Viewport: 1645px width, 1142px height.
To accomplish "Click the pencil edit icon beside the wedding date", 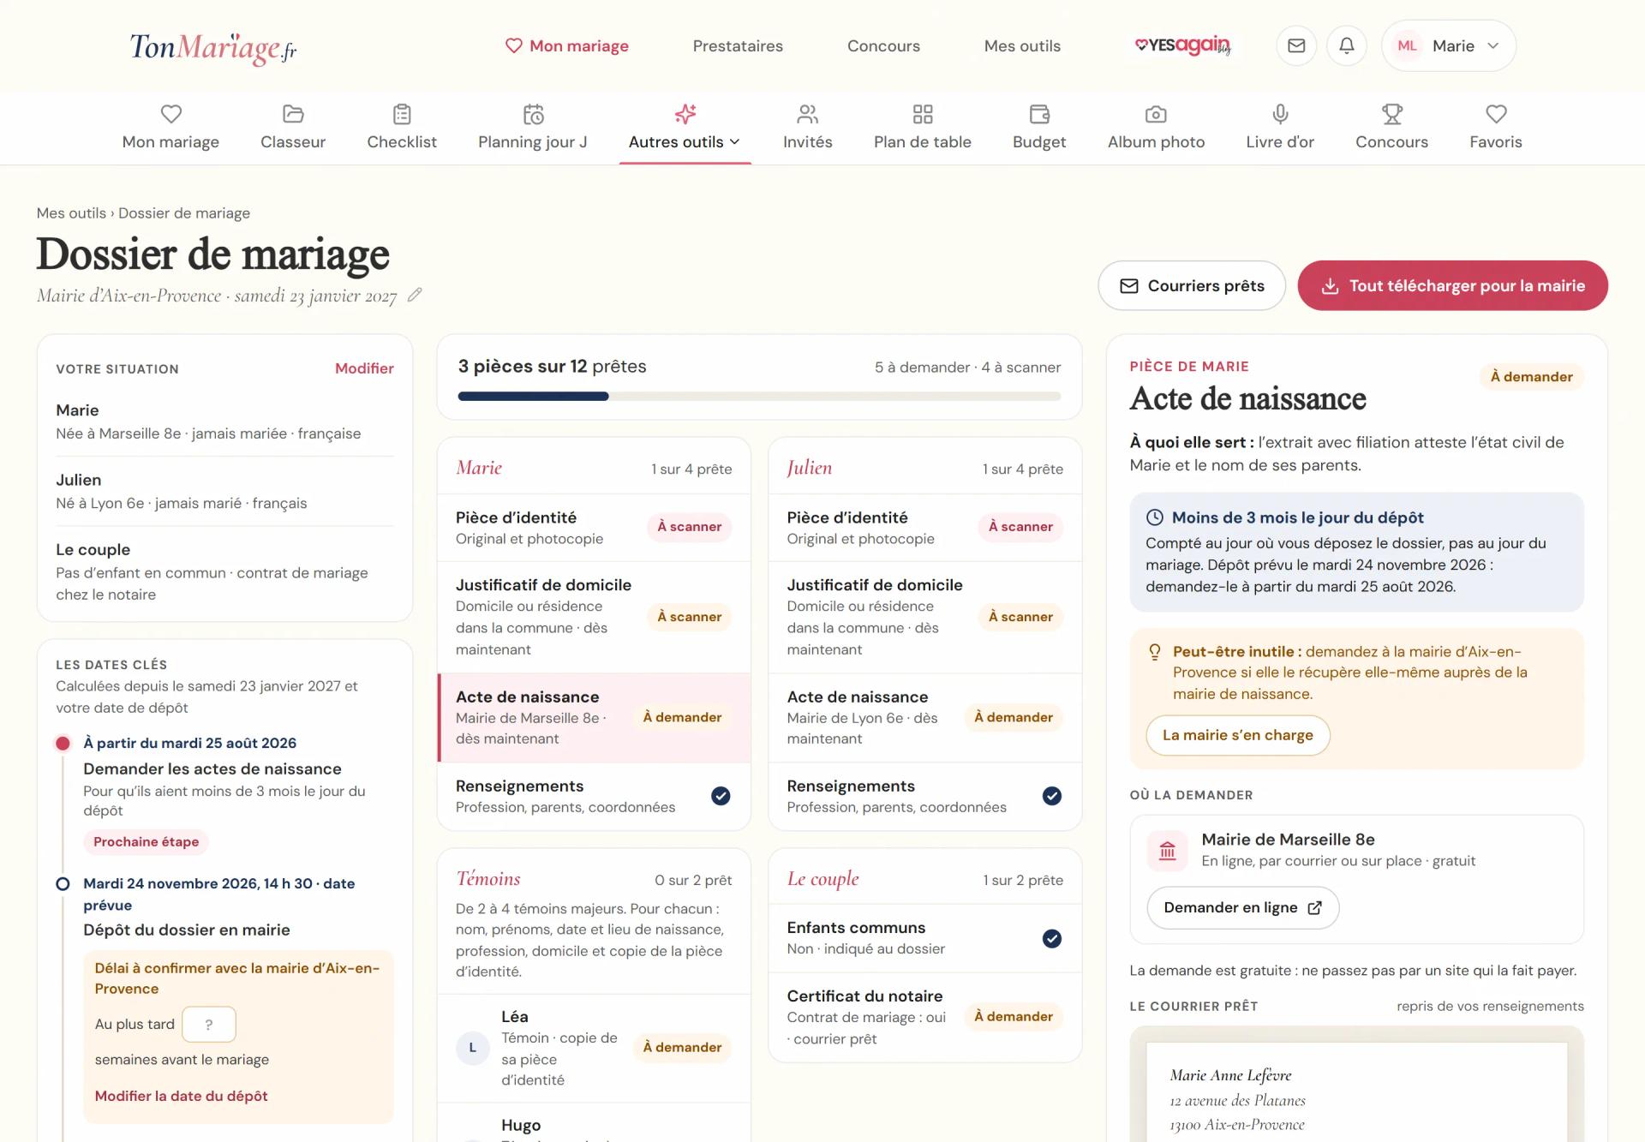I will coord(415,295).
